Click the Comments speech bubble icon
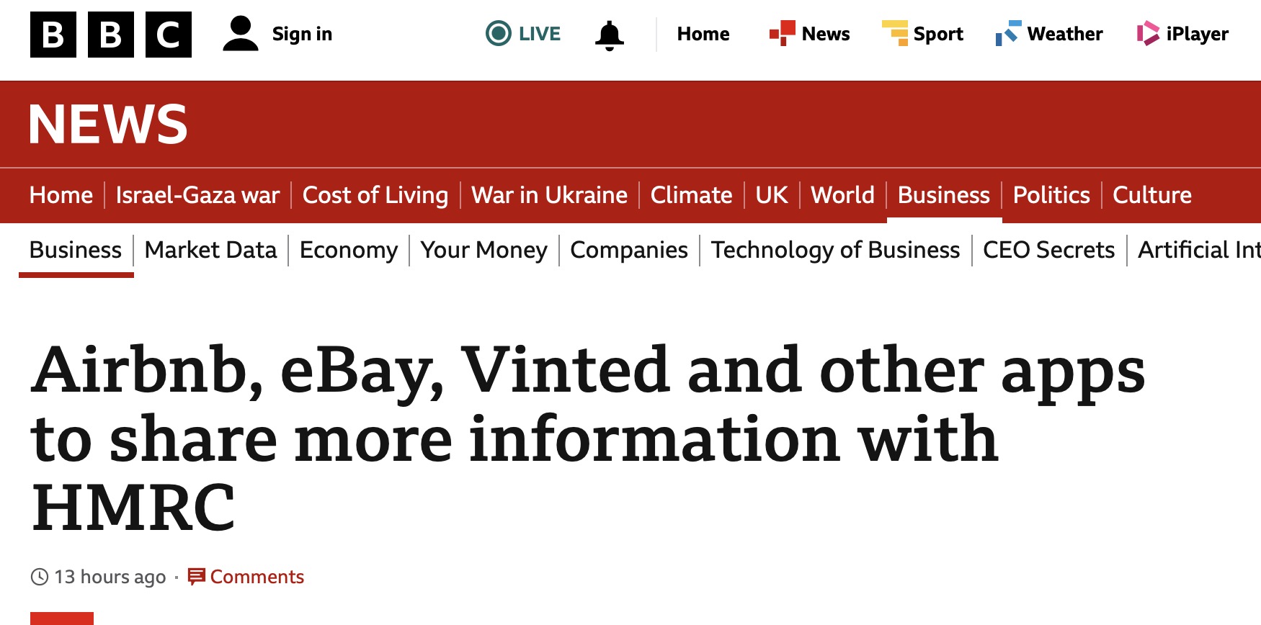1261x625 pixels. point(196,577)
